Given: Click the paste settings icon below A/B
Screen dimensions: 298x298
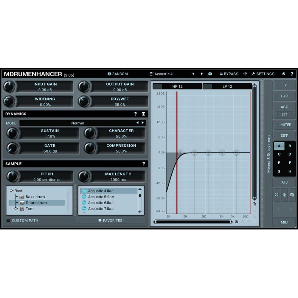Looking at the screenshot, I should click(292, 195).
